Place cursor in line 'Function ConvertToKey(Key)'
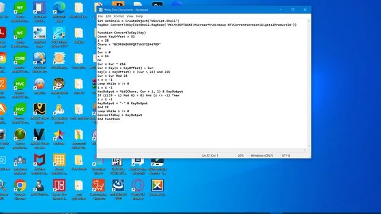 tap(121, 33)
